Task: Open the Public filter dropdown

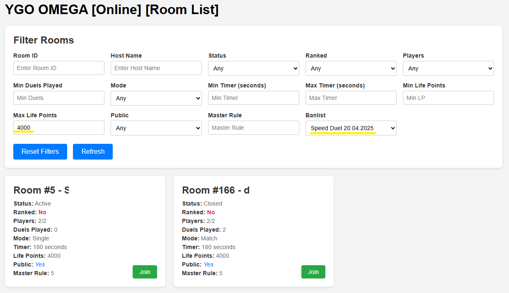Action: click(x=156, y=128)
